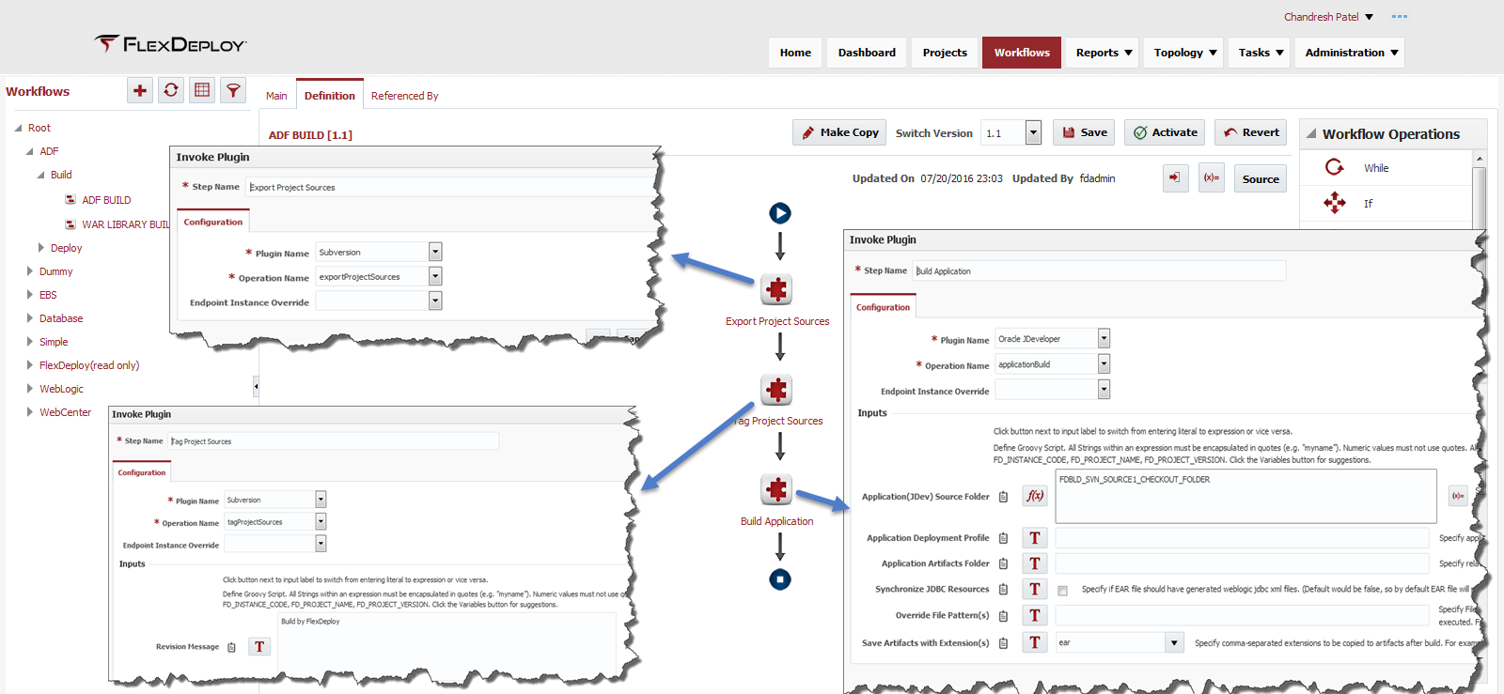Go to the Projects page
The width and height of the screenshot is (1504, 694).
(945, 53)
